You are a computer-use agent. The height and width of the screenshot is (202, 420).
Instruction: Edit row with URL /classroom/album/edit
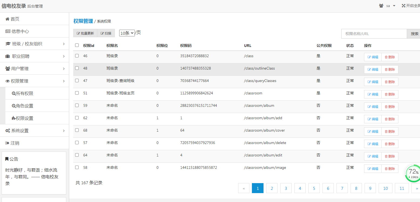click(373, 156)
